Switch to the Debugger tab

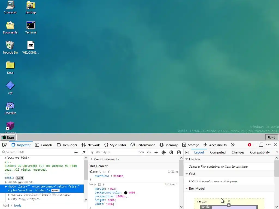point(67,145)
